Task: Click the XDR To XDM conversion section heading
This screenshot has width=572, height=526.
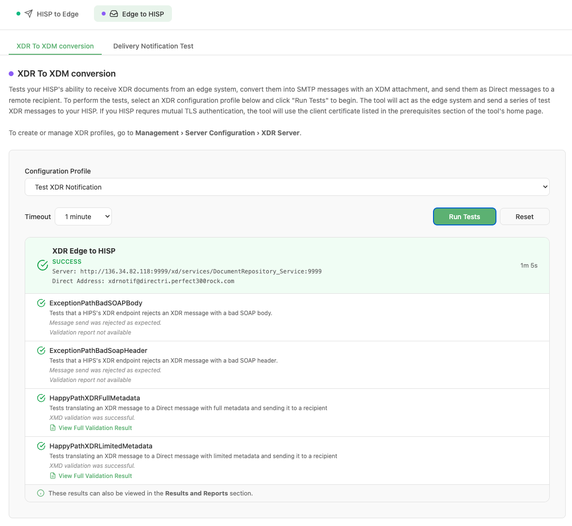Action: coord(67,73)
